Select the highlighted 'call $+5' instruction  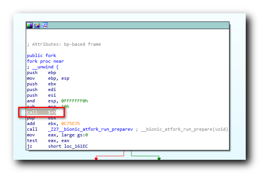tap(41, 112)
